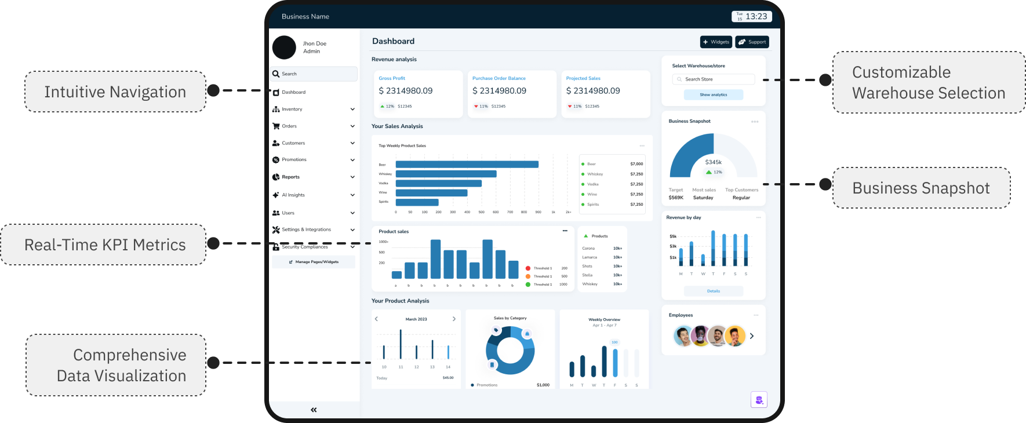1026x423 pixels.
Task: Collapse sidebar with double chevron icon
Action: point(314,410)
